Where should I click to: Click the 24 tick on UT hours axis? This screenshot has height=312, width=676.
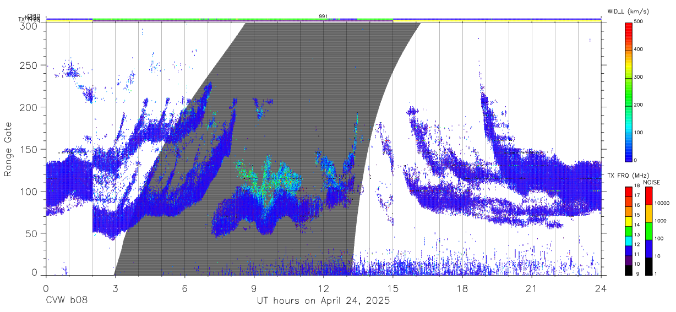[601, 289]
